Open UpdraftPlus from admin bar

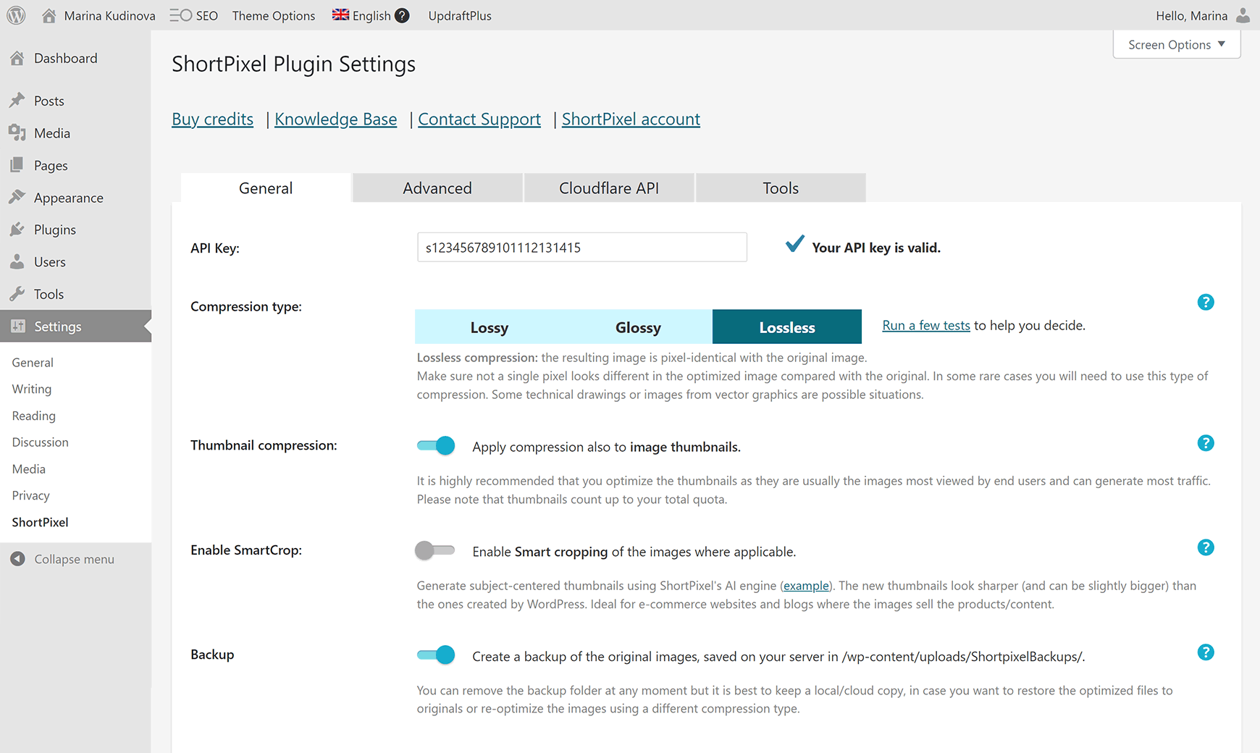coord(460,15)
